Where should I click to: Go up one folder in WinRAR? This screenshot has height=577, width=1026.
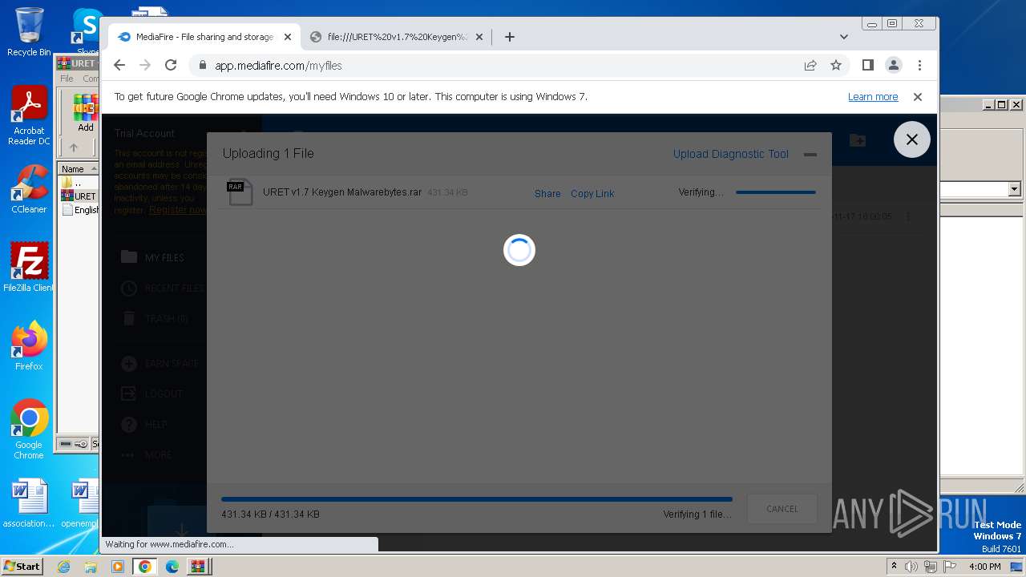tap(74, 147)
